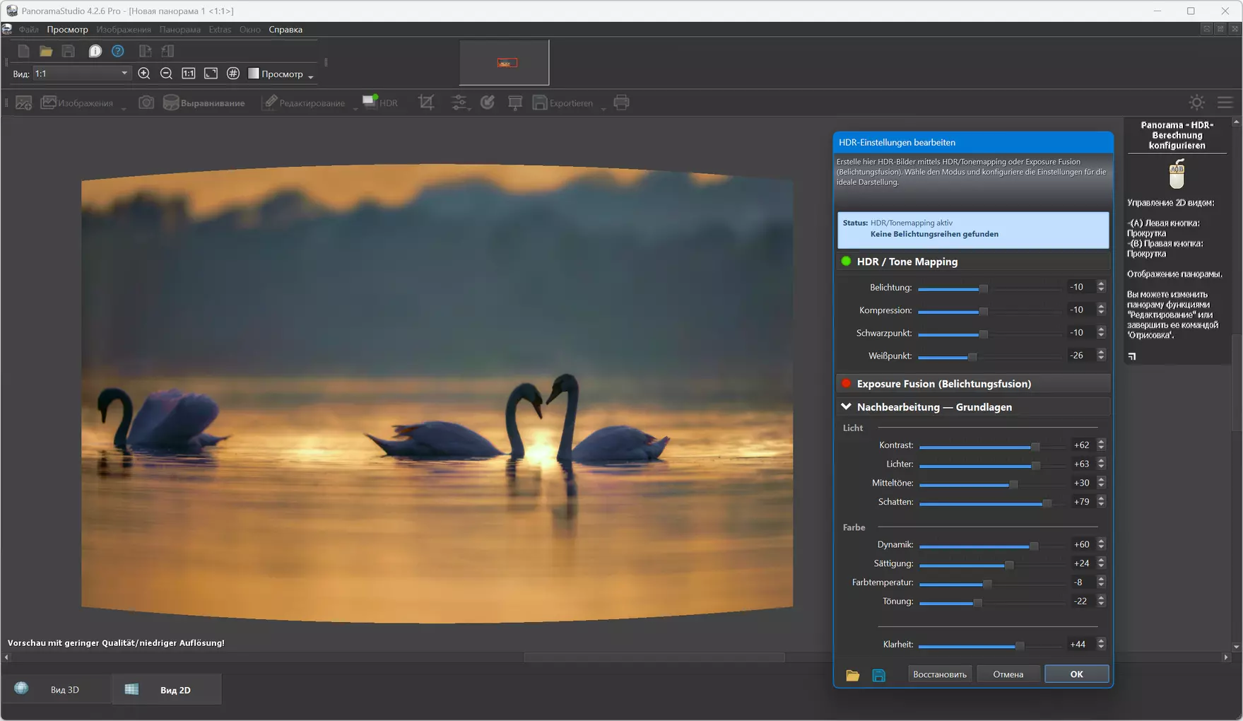Save the project with the top toolbar floppy icon
The width and height of the screenshot is (1243, 721).
tap(69, 51)
